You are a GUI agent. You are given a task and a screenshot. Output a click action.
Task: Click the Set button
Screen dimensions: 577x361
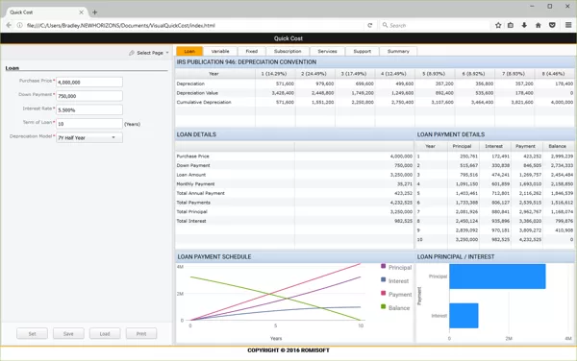coord(32,334)
